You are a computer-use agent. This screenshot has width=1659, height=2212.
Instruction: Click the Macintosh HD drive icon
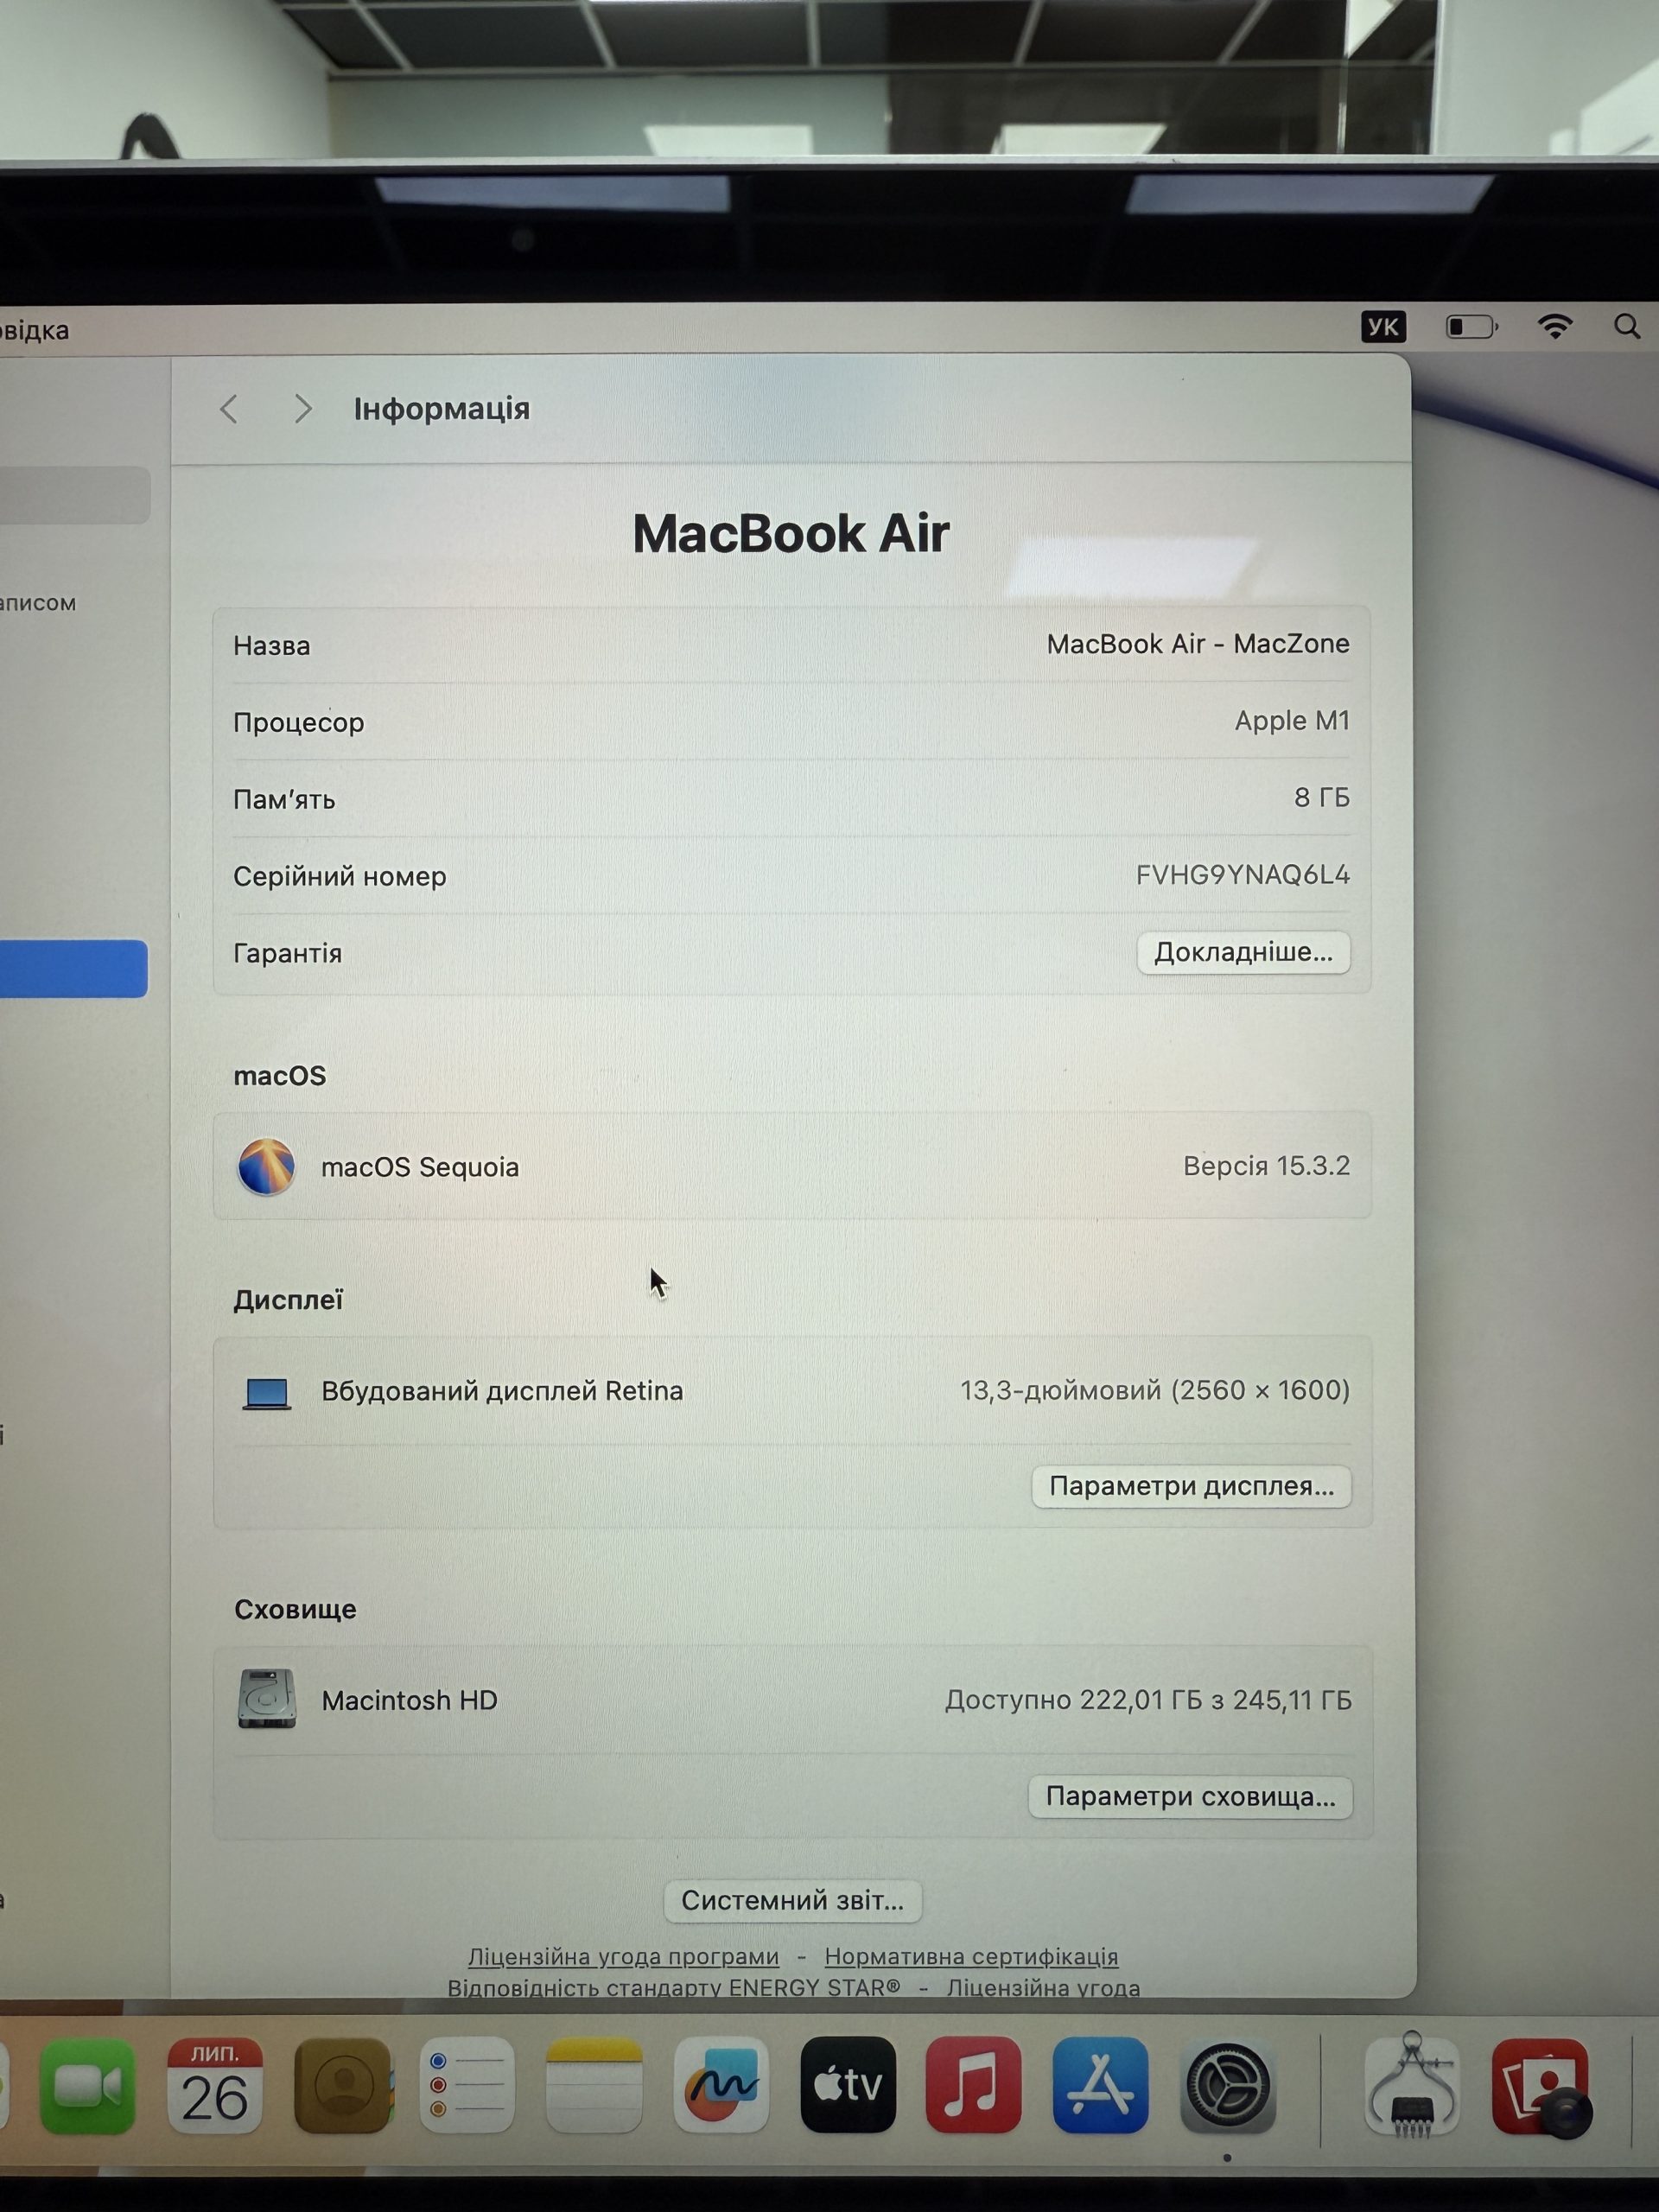(x=267, y=1698)
